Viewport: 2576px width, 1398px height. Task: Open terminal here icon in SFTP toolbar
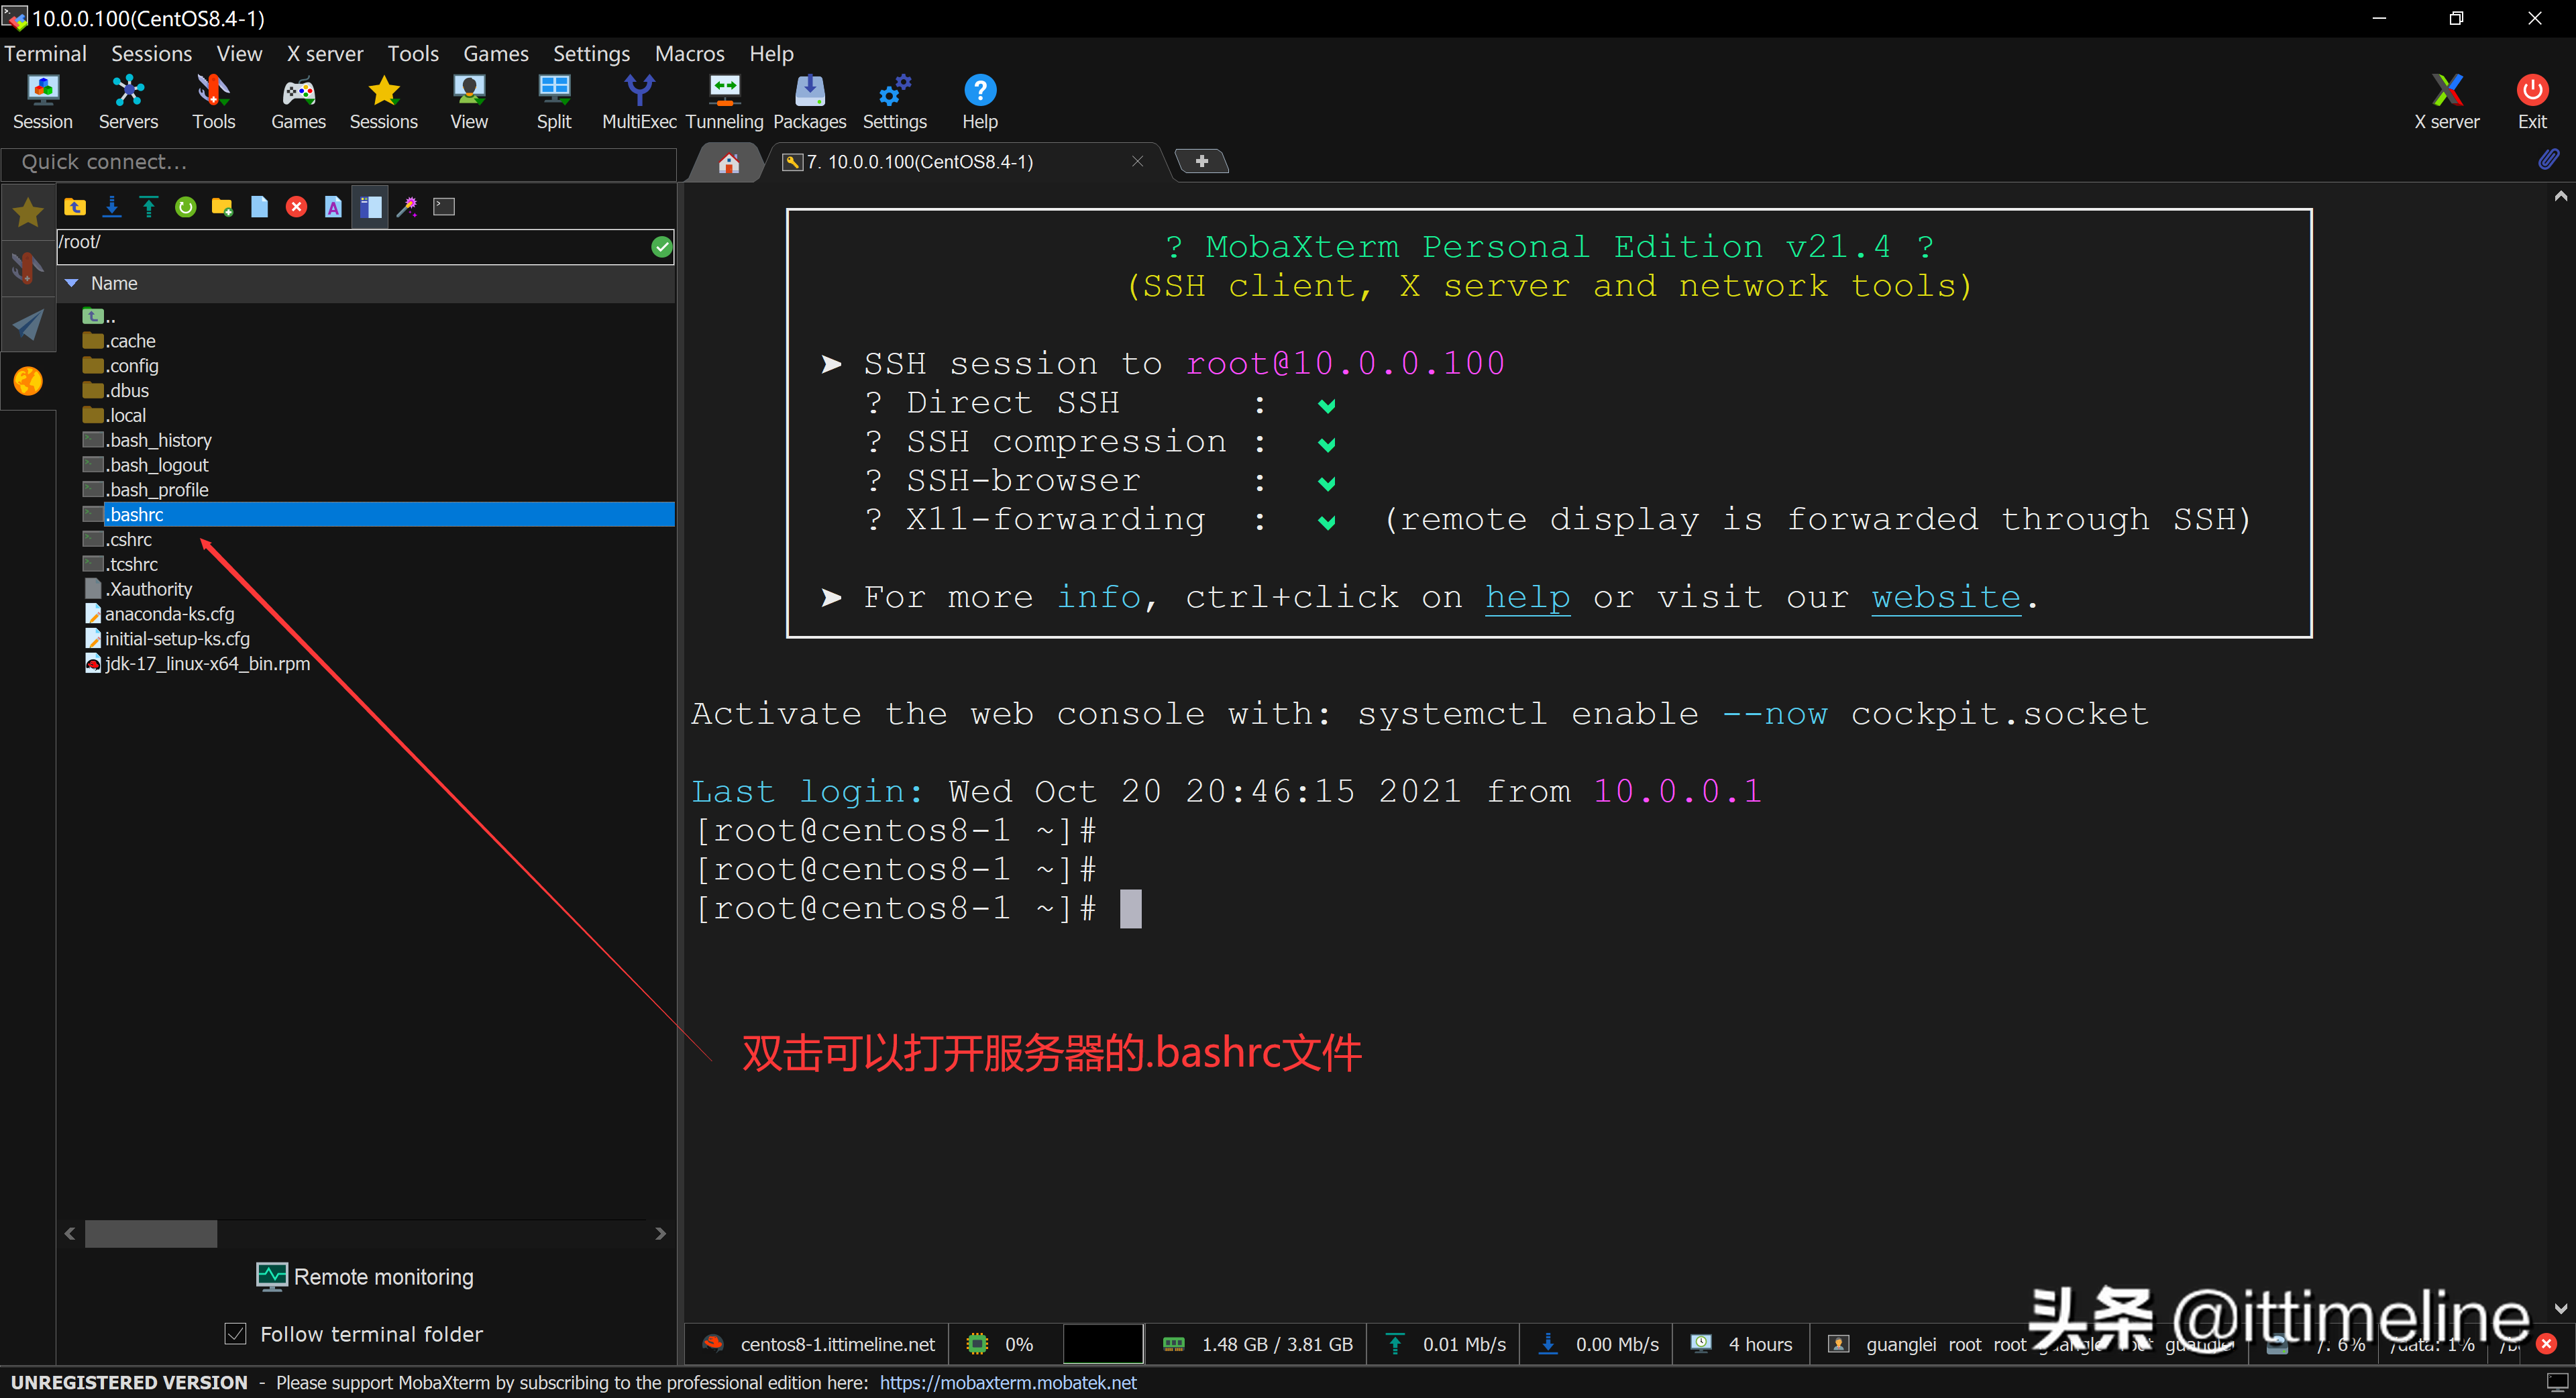444,207
